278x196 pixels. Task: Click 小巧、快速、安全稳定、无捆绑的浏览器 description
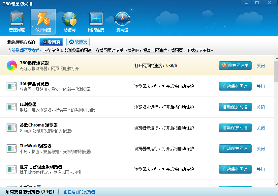[x=55, y=152]
